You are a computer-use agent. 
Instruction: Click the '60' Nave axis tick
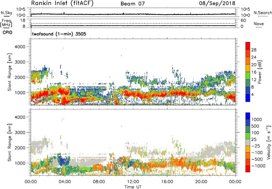(x=243, y=20)
